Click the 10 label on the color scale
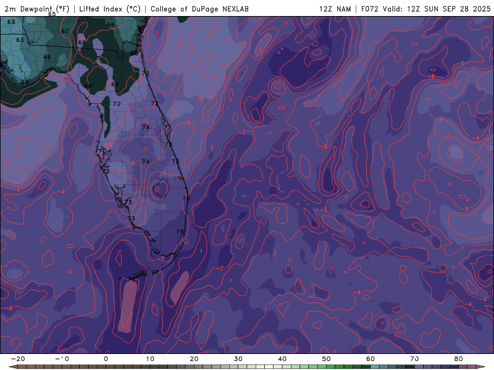 point(150,359)
